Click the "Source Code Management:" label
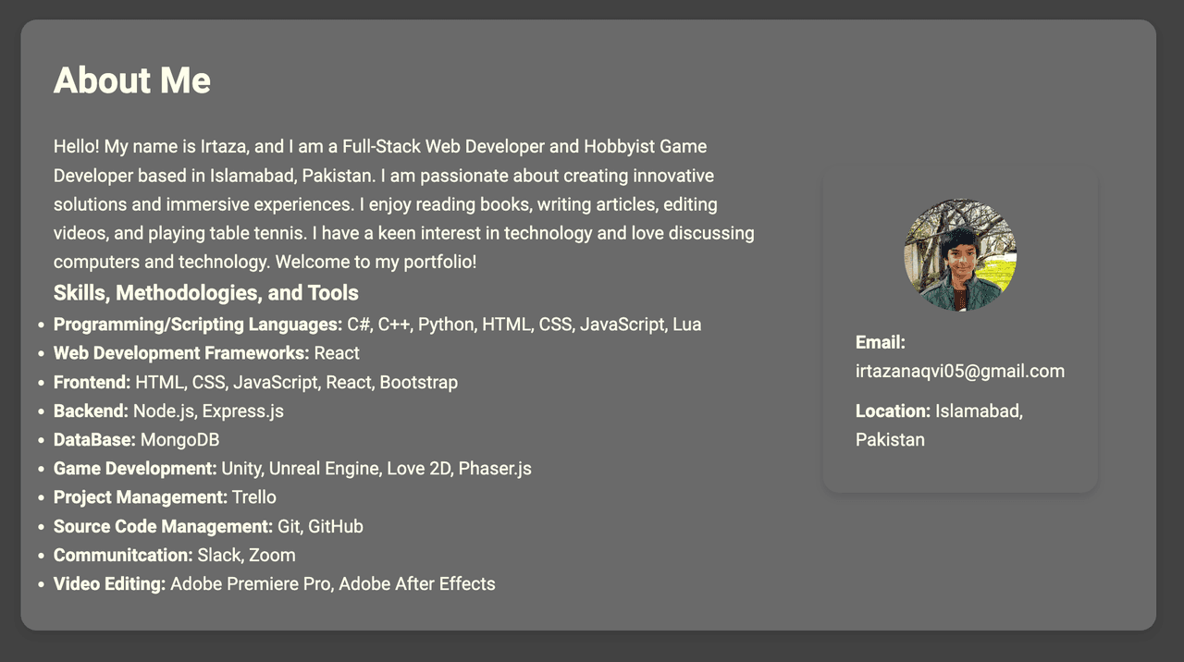 point(163,526)
